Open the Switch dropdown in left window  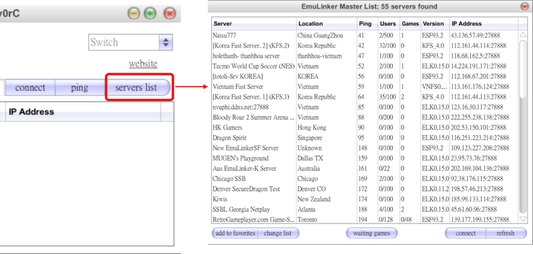131,43
